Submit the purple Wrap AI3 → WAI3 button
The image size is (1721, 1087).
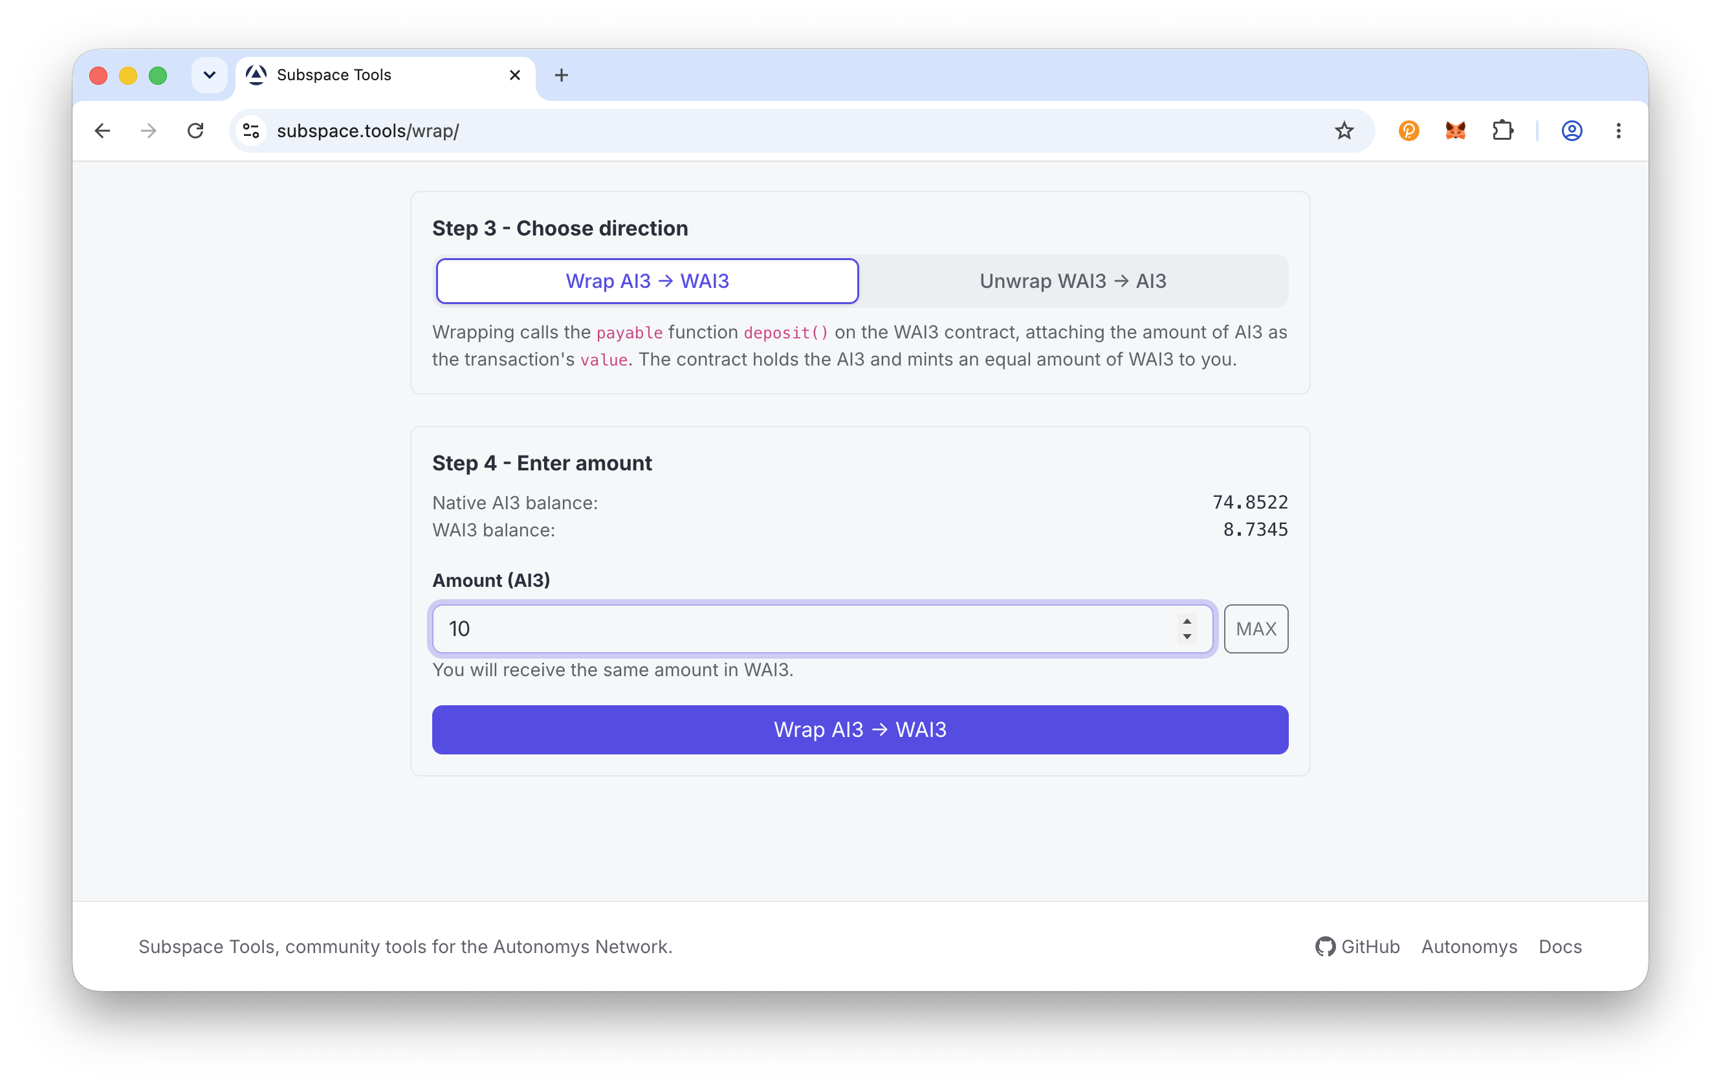click(860, 730)
